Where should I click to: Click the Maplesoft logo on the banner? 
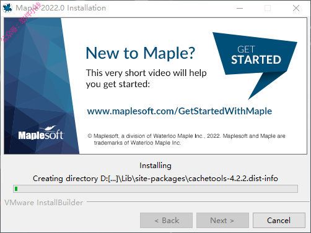click(x=41, y=133)
